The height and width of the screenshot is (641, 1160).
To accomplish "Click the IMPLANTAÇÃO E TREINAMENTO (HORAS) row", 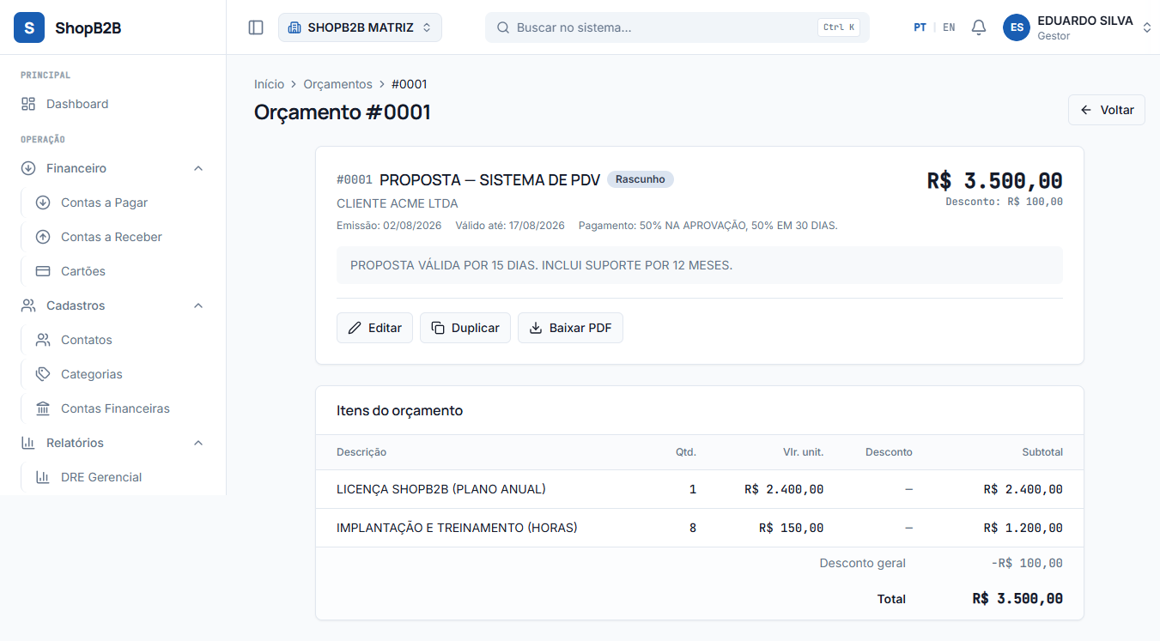I will [700, 528].
